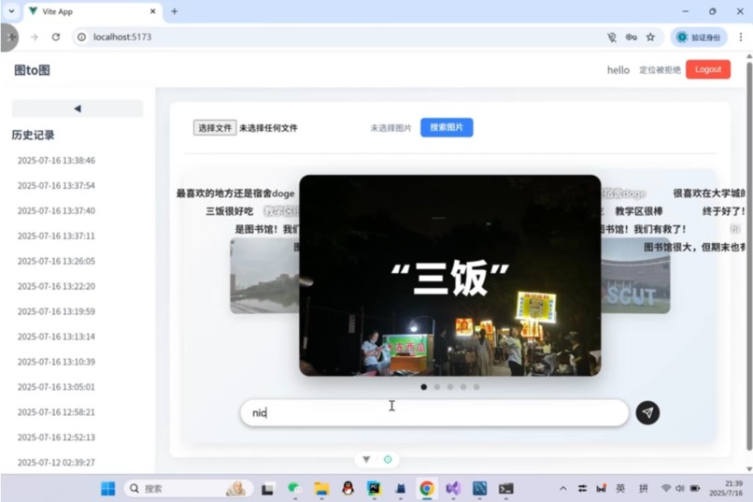Open history record 2025-07-16 13:37:11
Image resolution: width=753 pixels, height=502 pixels.
click(56, 236)
